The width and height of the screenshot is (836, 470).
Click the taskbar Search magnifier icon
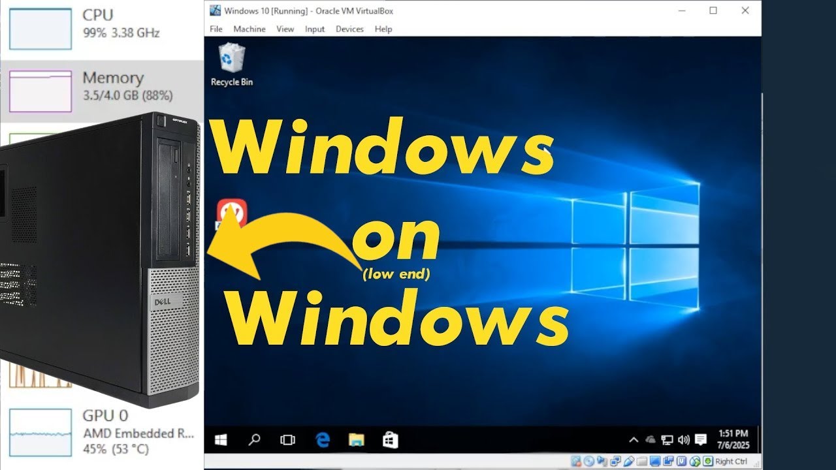click(x=255, y=440)
